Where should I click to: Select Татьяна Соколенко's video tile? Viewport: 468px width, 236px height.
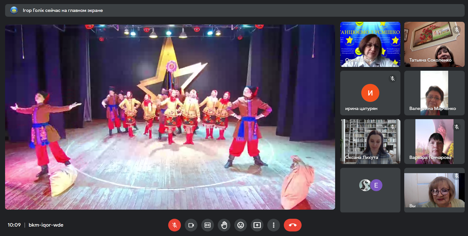(434, 44)
